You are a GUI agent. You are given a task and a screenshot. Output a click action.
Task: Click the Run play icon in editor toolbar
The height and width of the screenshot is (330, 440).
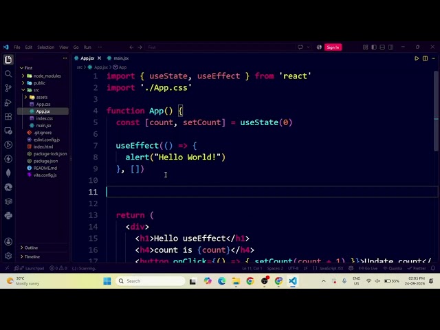417,58
